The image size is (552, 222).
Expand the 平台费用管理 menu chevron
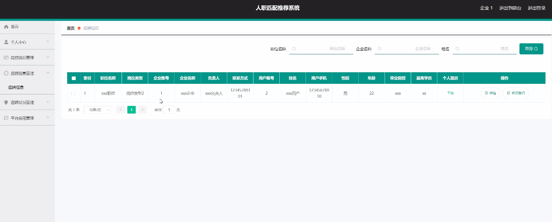tap(48, 118)
